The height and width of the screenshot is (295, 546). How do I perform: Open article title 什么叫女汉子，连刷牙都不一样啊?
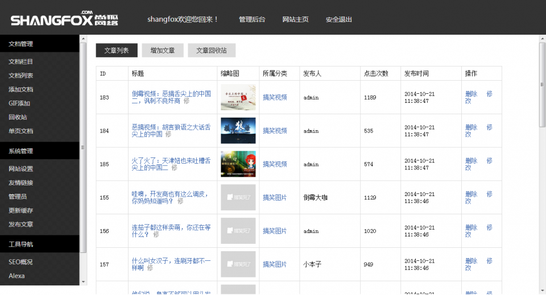pos(171,264)
